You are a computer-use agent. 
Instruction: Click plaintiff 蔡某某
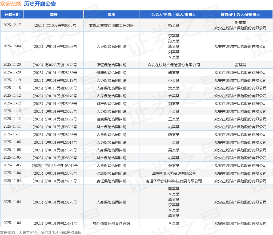click(174, 189)
